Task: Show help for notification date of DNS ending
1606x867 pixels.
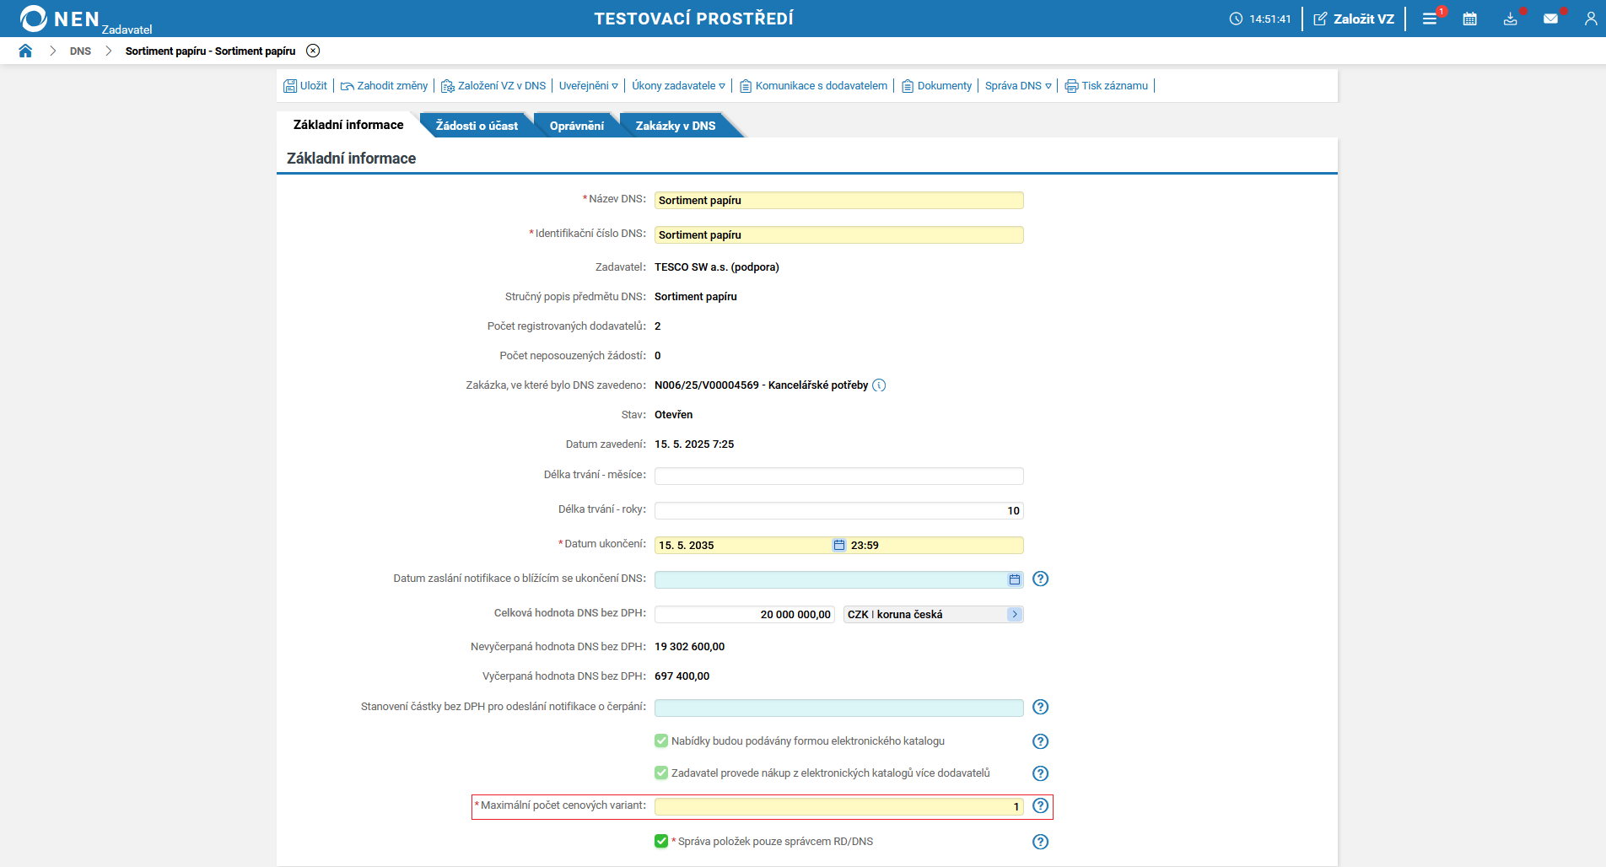Action: coord(1041,579)
